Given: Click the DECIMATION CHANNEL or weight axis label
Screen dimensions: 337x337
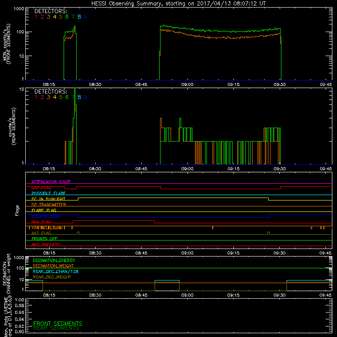Looking at the screenshot, I should pyautogui.click(x=6, y=273).
